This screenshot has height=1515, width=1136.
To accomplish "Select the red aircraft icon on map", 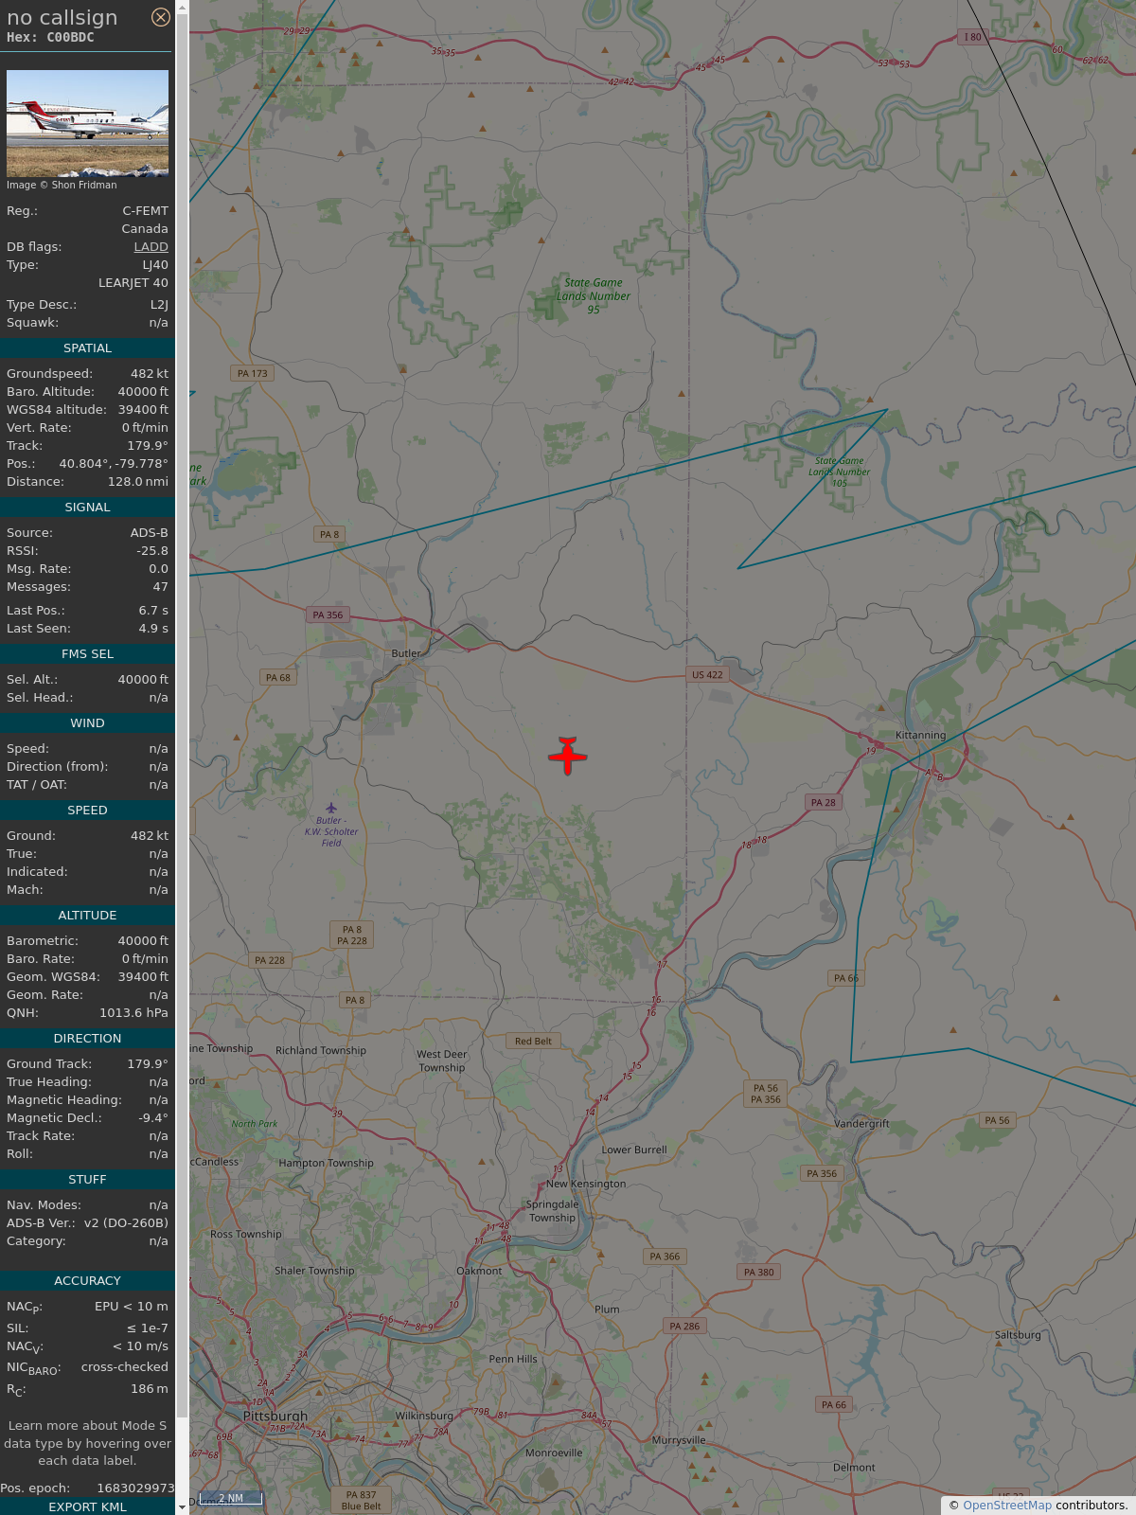I will point(568,756).
